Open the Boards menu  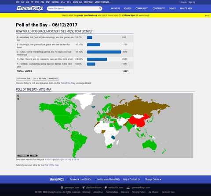[x=127, y=8]
